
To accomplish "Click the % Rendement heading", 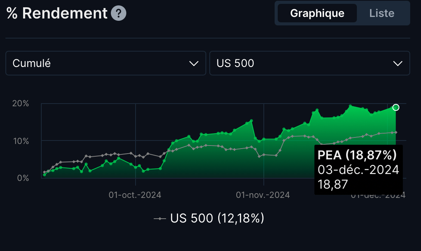I will [57, 13].
